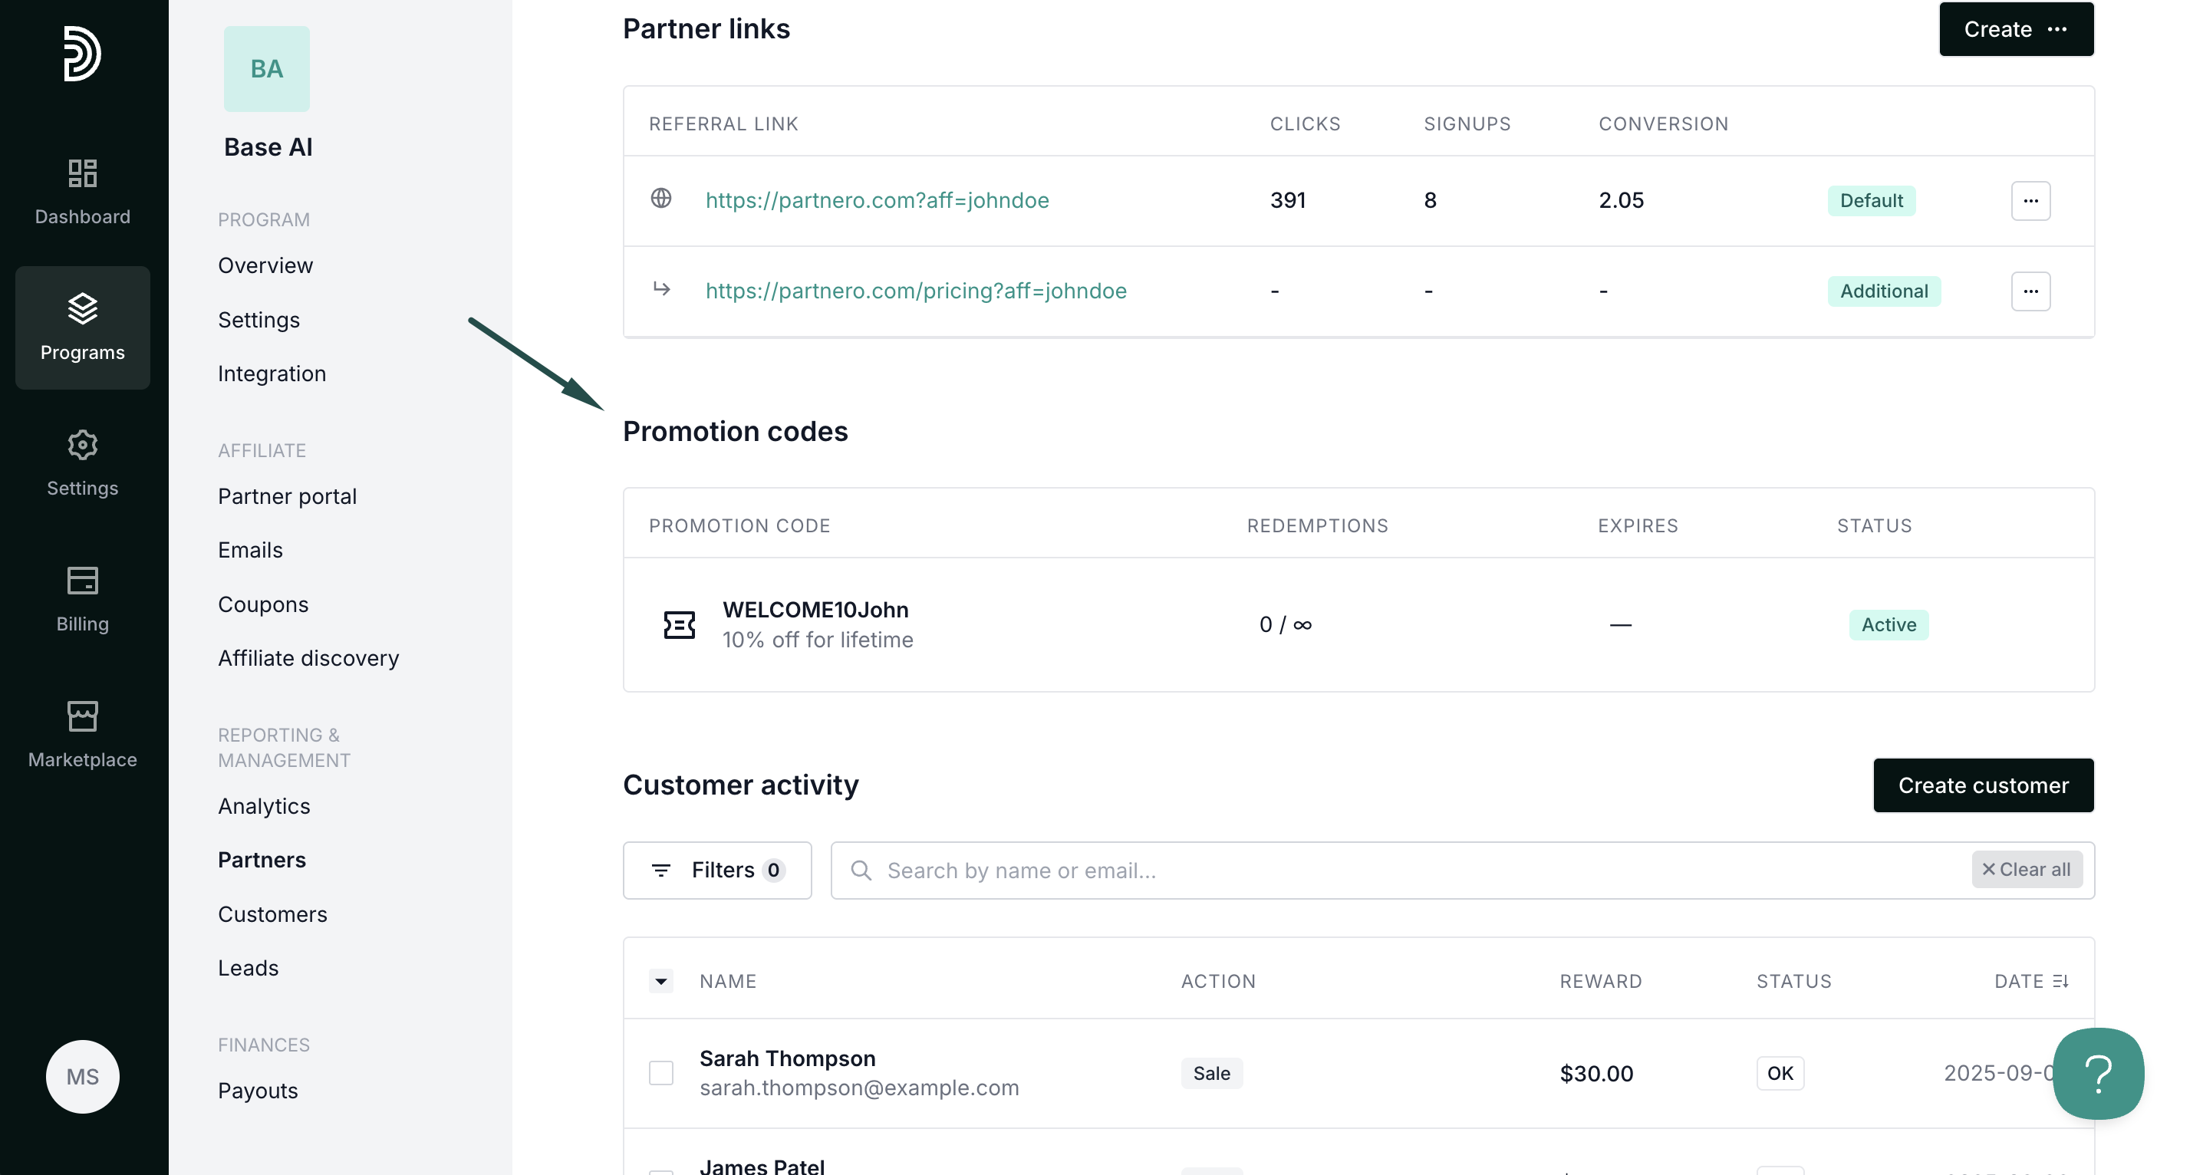Click the Partnero logo icon
The height and width of the screenshot is (1175, 2203).
tap(82, 53)
